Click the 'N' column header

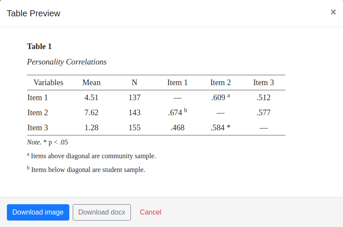[134, 83]
